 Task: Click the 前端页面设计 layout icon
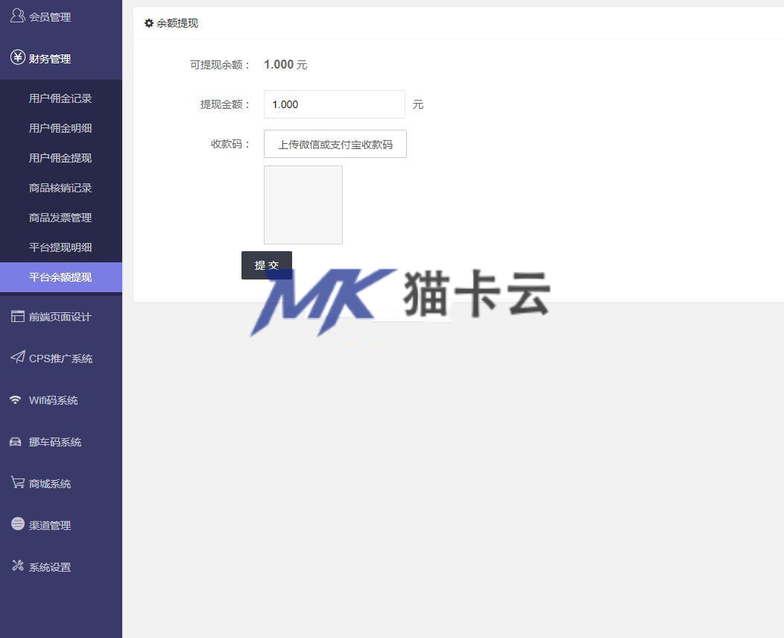[17, 316]
